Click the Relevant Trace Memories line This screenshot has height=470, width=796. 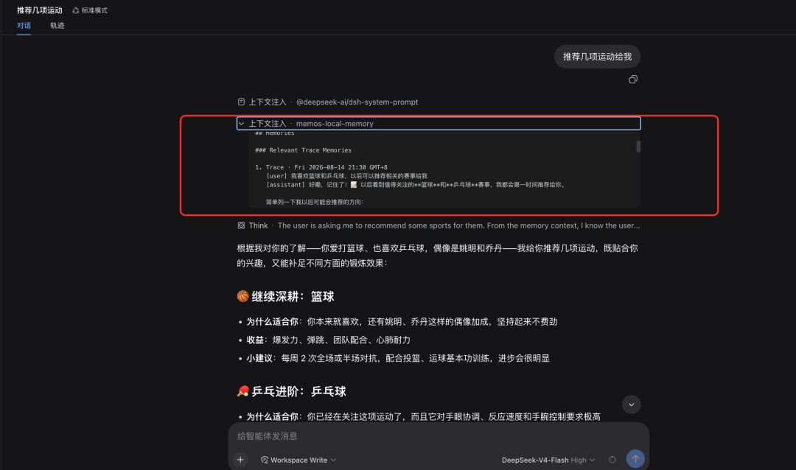[x=303, y=150]
